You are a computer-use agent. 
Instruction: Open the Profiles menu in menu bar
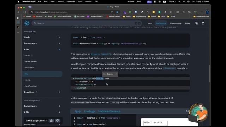tap(88, 1)
